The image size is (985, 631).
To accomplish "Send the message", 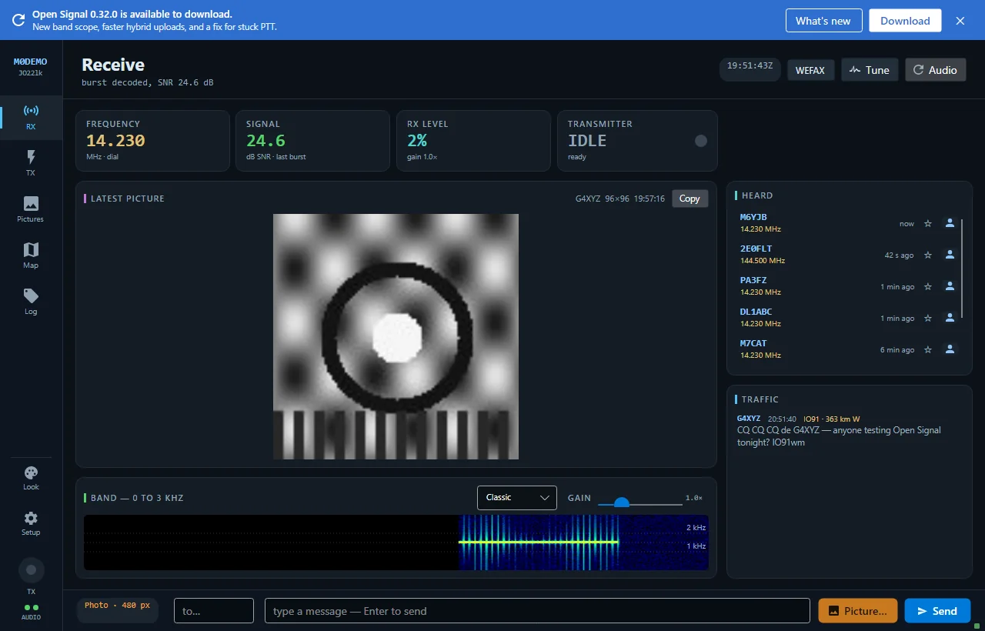I will pos(937,611).
